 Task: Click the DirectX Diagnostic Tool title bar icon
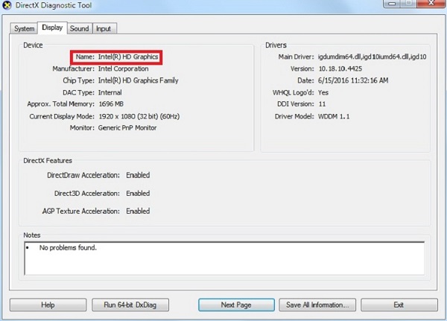click(8, 7)
